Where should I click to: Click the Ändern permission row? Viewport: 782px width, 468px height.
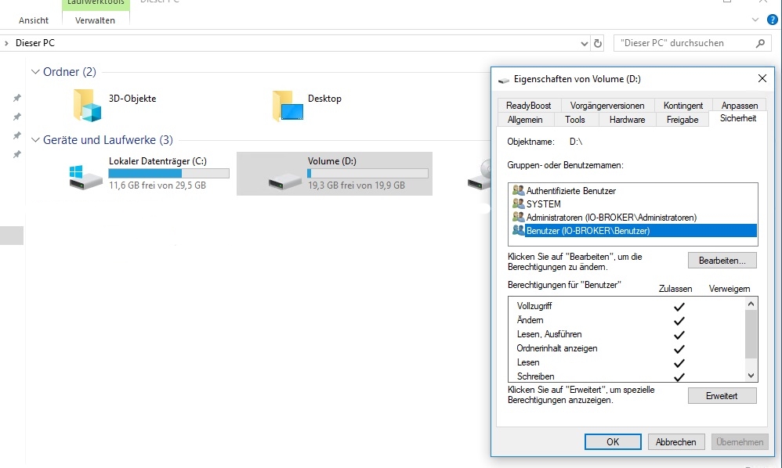[x=627, y=320]
